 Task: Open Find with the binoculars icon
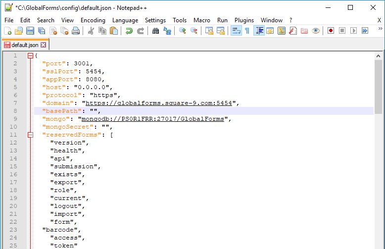click(155, 31)
